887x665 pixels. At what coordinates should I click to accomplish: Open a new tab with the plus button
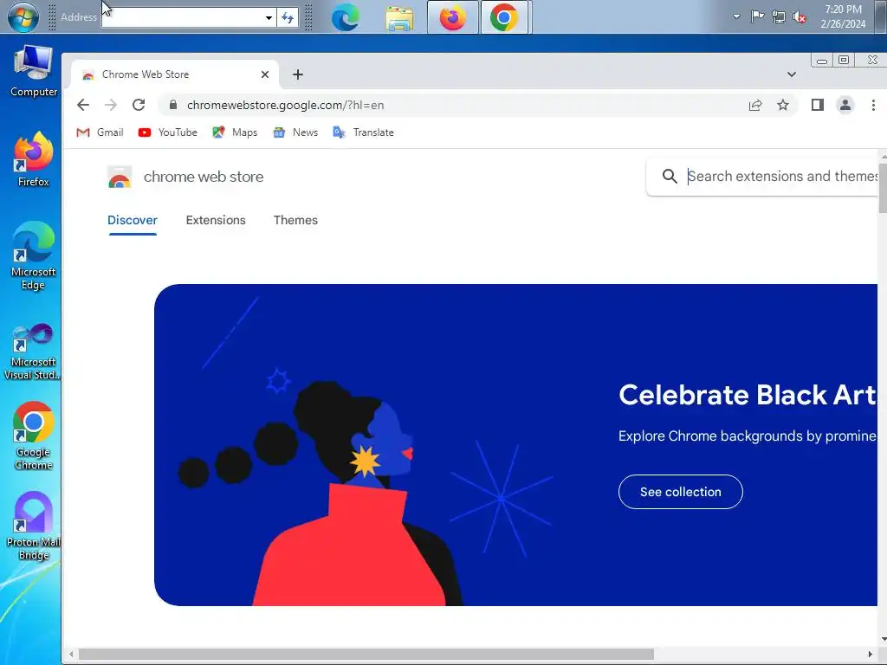298,74
